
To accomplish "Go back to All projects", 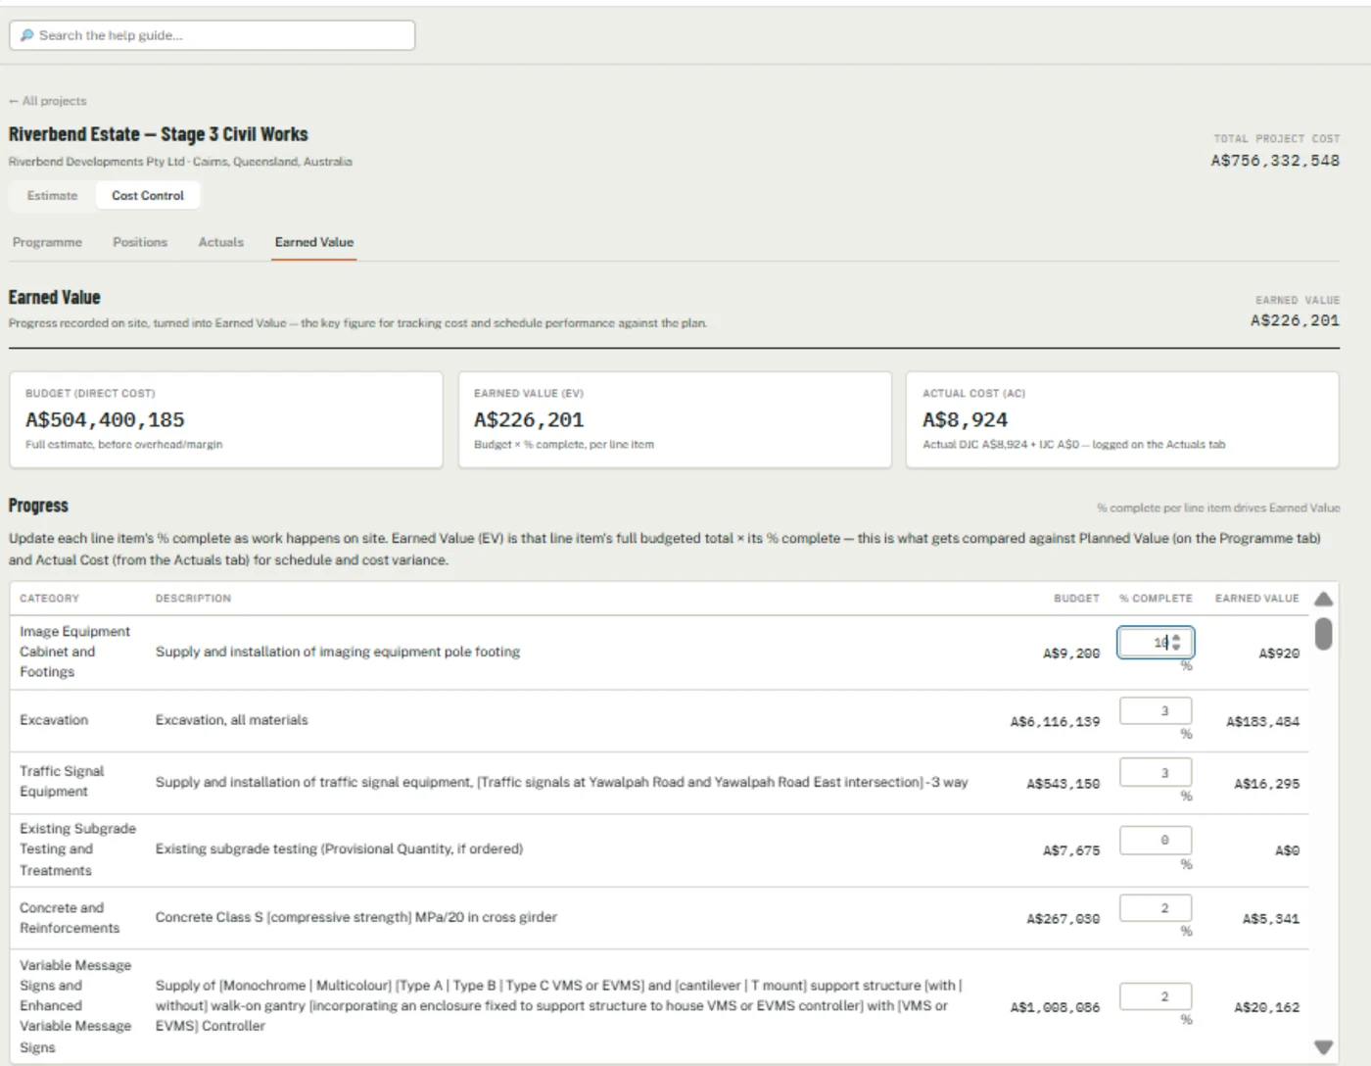I will point(48,101).
